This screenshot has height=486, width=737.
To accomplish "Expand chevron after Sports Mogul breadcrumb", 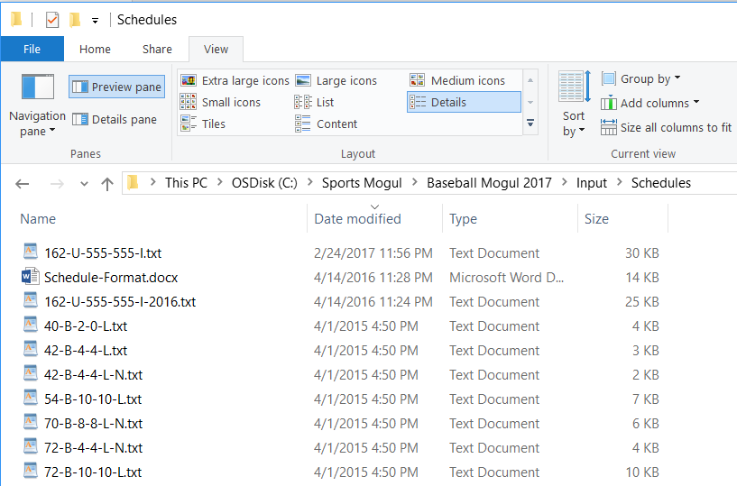I will (x=415, y=182).
